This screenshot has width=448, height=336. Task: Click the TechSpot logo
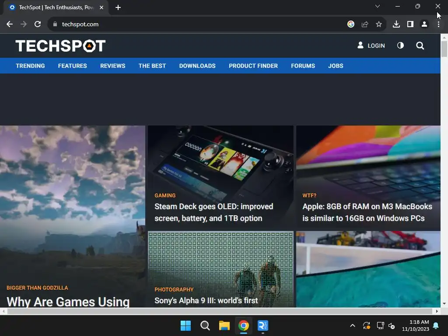click(x=60, y=45)
